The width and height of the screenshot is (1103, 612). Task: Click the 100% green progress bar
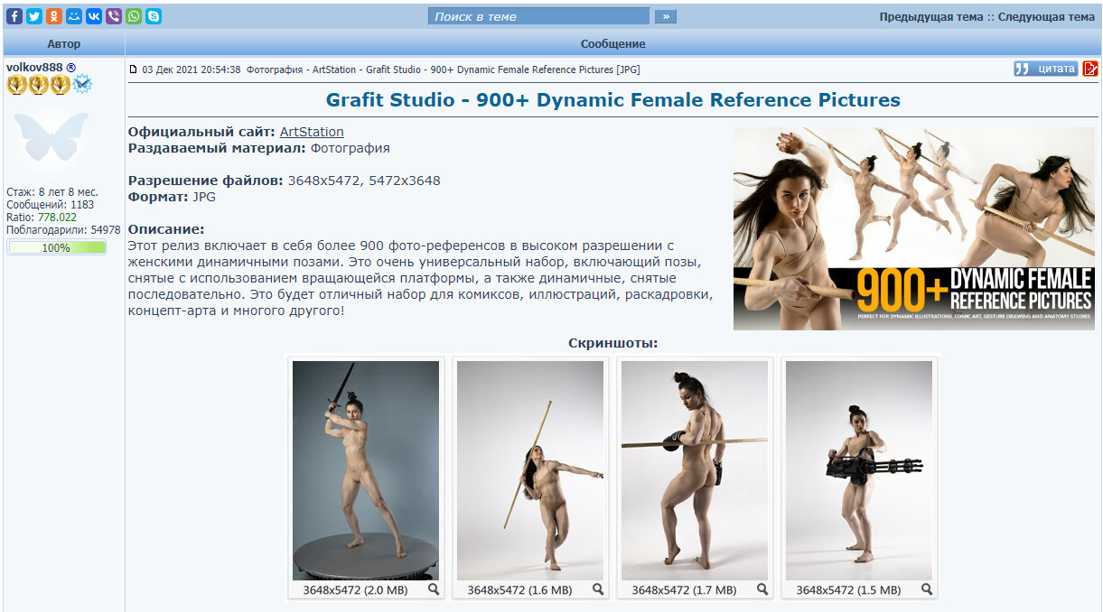[x=56, y=247]
